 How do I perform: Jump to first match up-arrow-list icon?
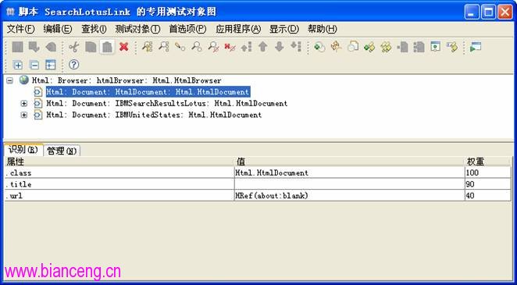246,47
